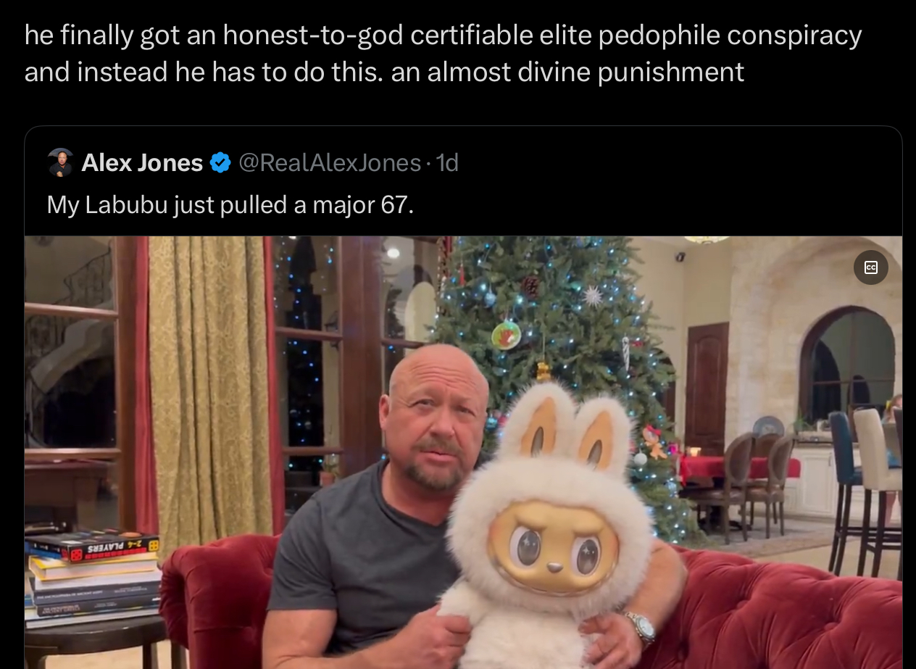Open the @RealAlexJones handle

pyautogui.click(x=330, y=163)
